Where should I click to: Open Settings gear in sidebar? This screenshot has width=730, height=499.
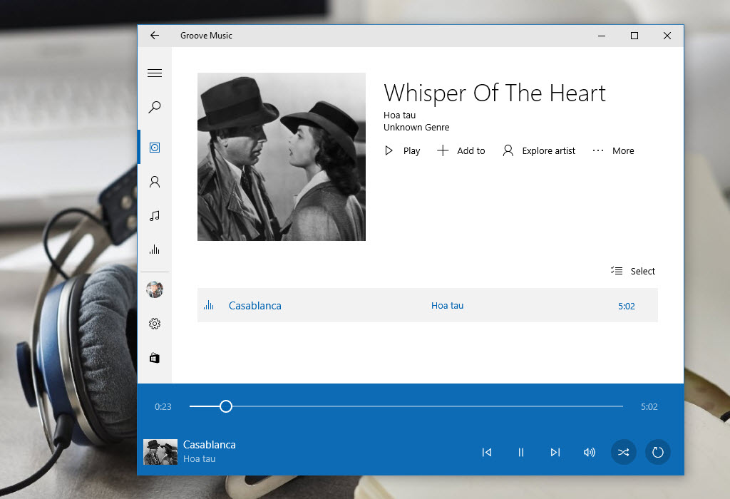[155, 324]
